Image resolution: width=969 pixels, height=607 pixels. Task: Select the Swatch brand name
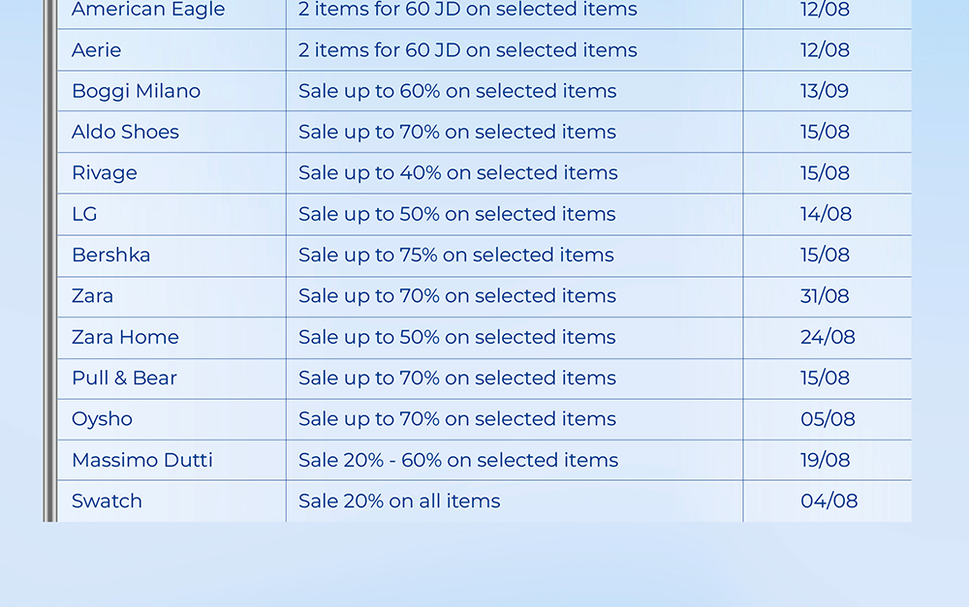pyautogui.click(x=107, y=501)
